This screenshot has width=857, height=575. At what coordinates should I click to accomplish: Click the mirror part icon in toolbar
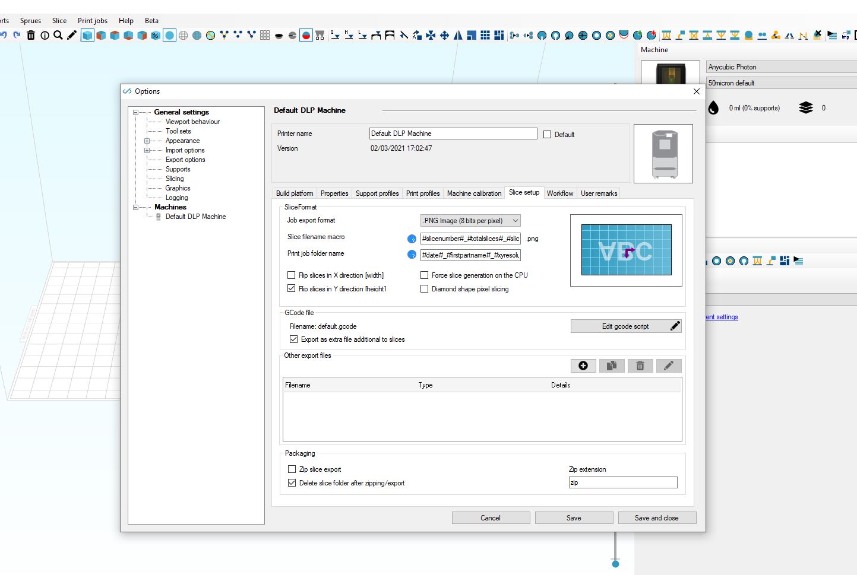click(458, 36)
